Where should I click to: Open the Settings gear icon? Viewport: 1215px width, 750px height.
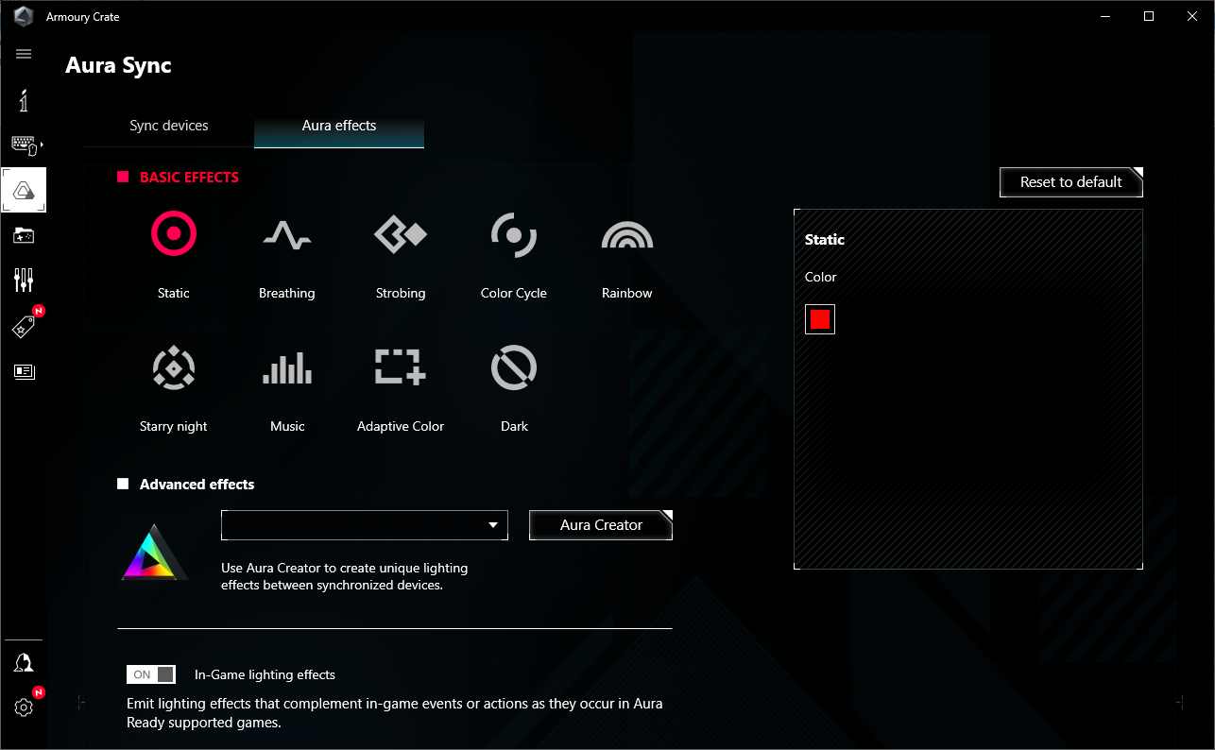24,707
